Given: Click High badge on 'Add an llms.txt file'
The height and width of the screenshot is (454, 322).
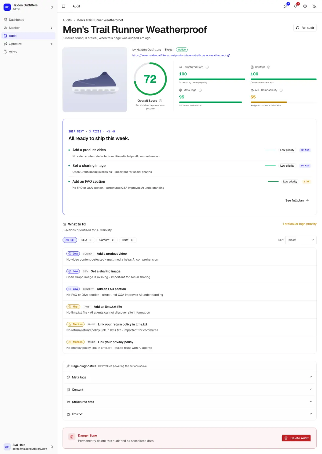Looking at the screenshot, I should click(73, 307).
